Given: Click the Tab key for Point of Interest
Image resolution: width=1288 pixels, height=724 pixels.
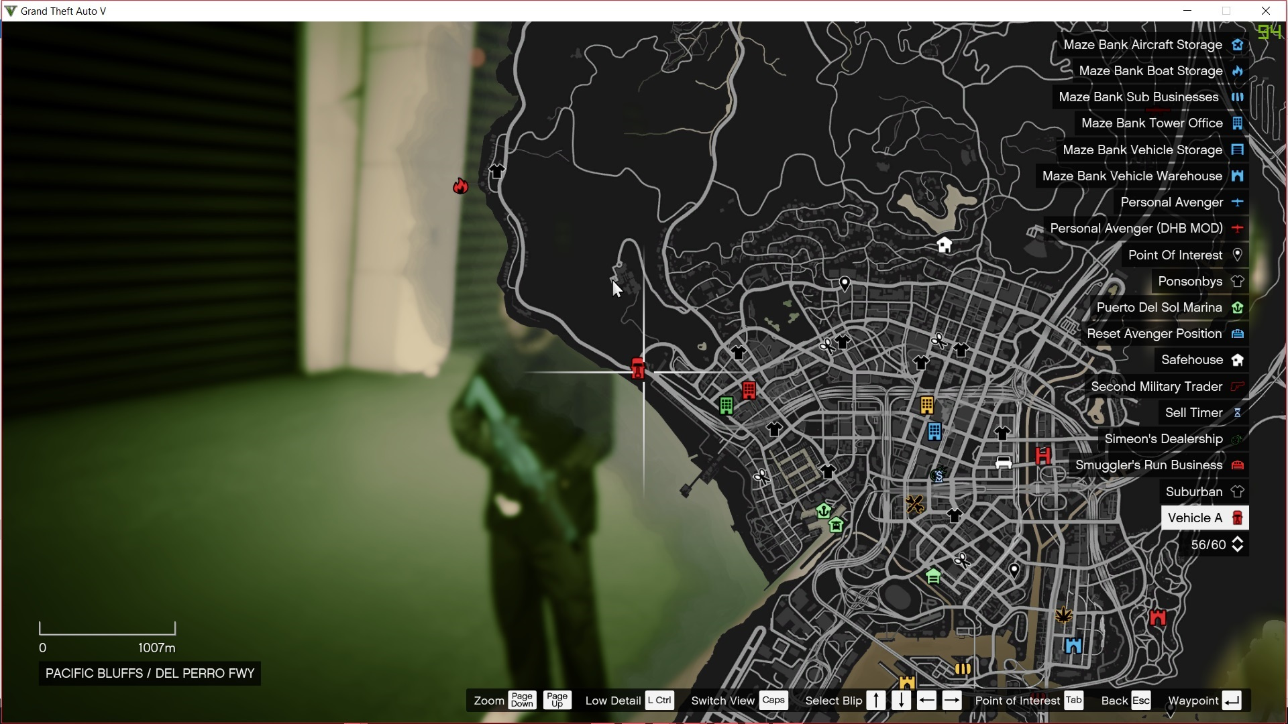Looking at the screenshot, I should pos(1074,701).
